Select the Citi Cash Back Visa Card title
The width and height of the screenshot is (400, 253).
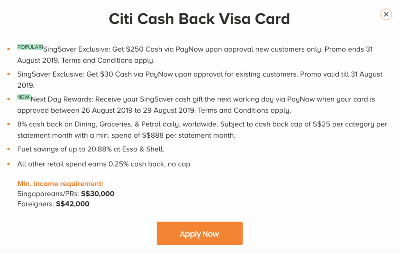(199, 19)
